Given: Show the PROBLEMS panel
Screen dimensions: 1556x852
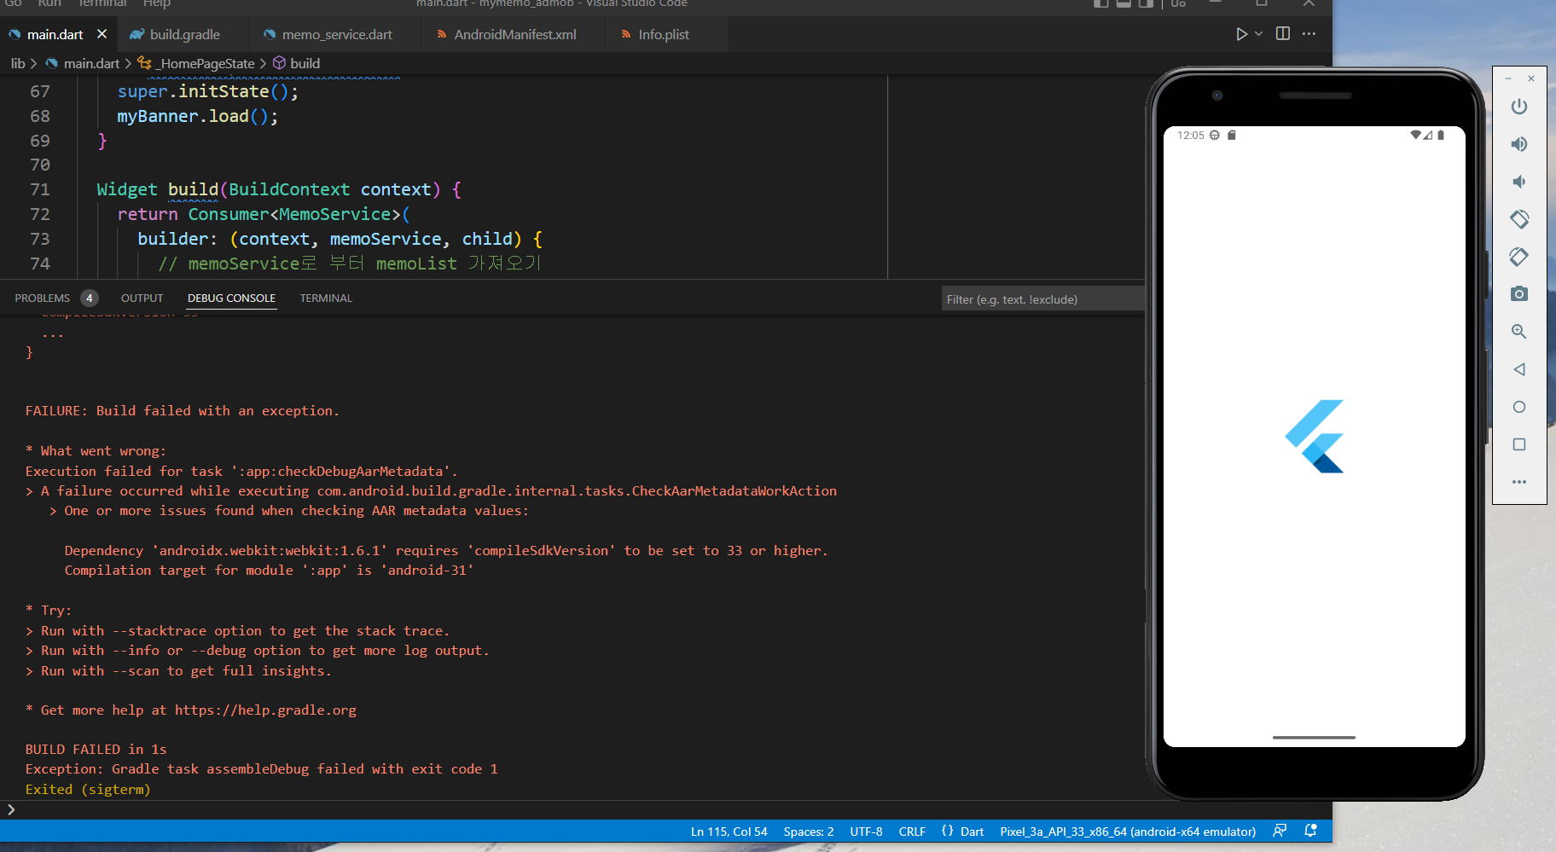Looking at the screenshot, I should [x=42, y=298].
